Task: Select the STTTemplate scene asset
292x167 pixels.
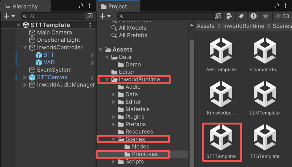Action: coord(221,141)
